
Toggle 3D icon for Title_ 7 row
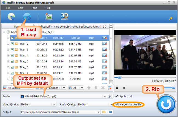105,73
